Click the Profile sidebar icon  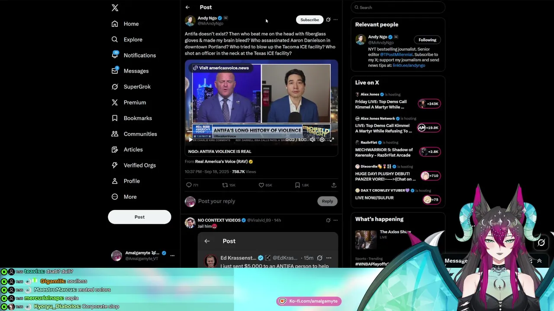pos(115,181)
